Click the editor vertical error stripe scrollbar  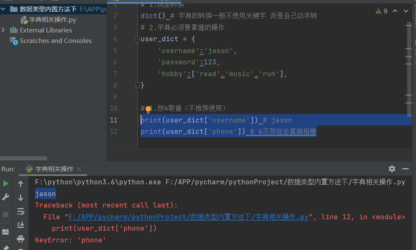point(409,69)
